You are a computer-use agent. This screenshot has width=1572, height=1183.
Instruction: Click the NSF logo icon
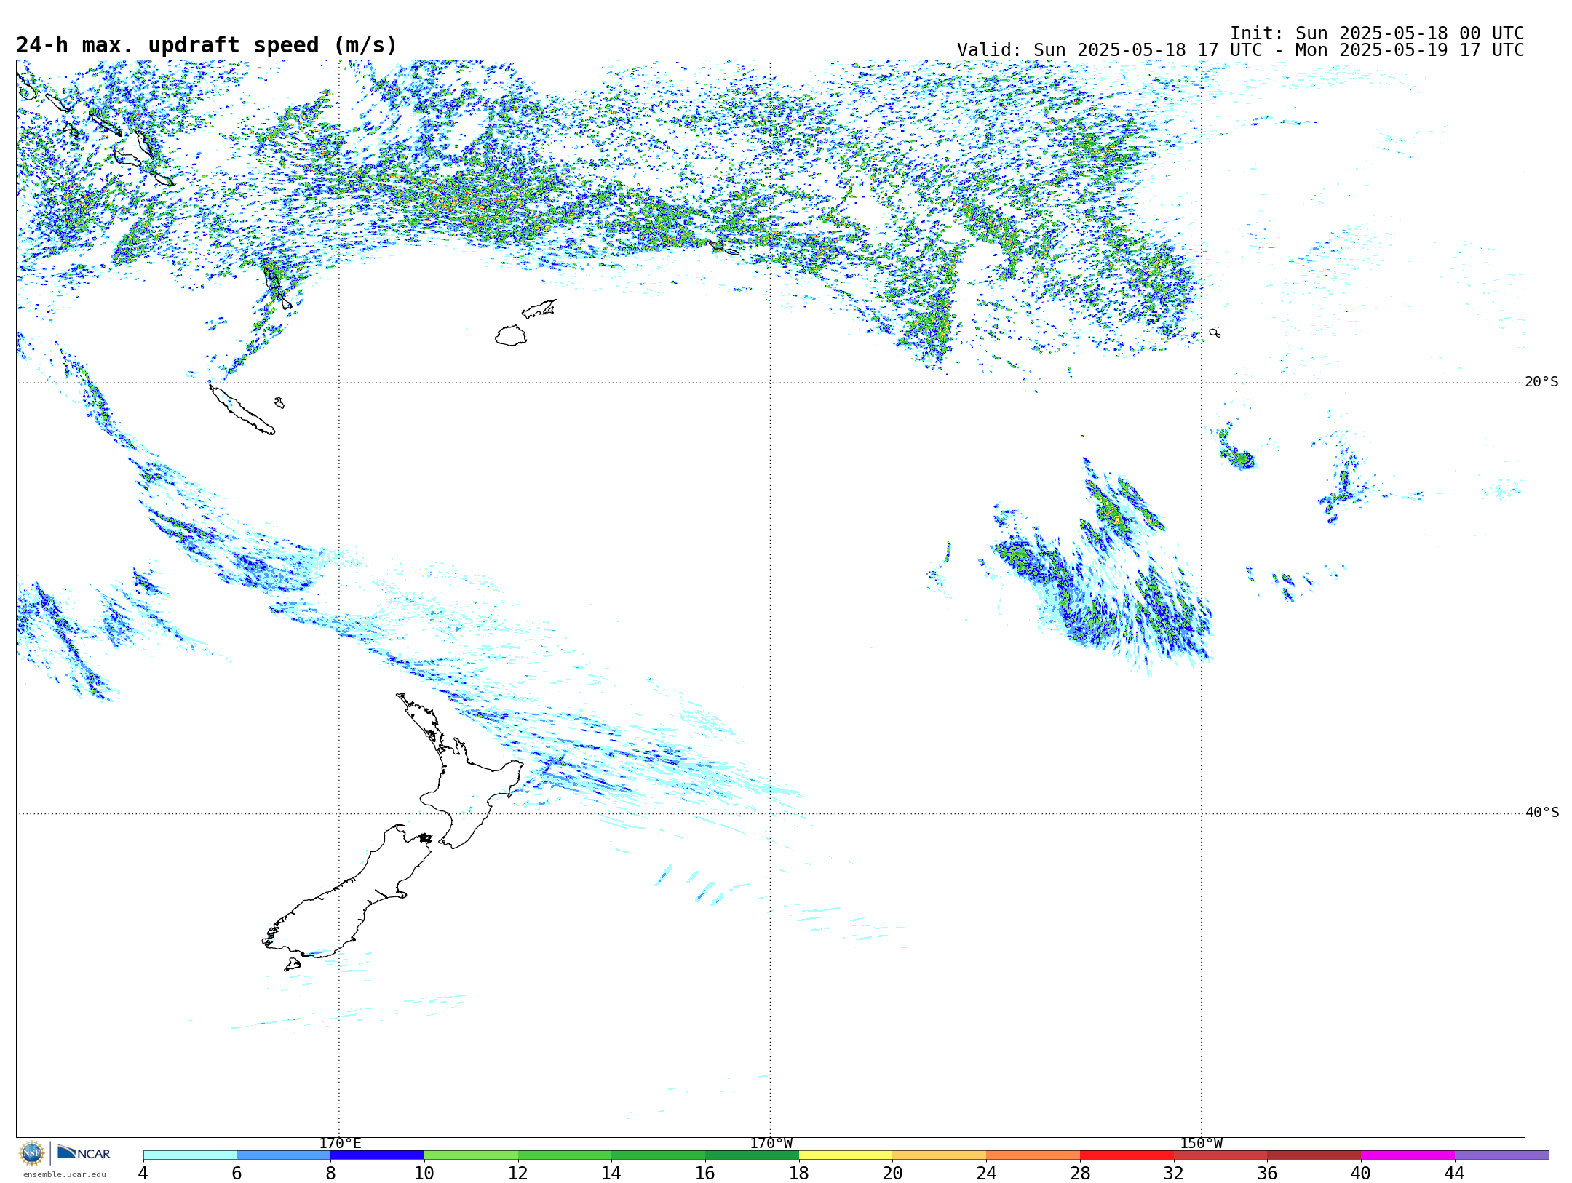click(x=32, y=1153)
